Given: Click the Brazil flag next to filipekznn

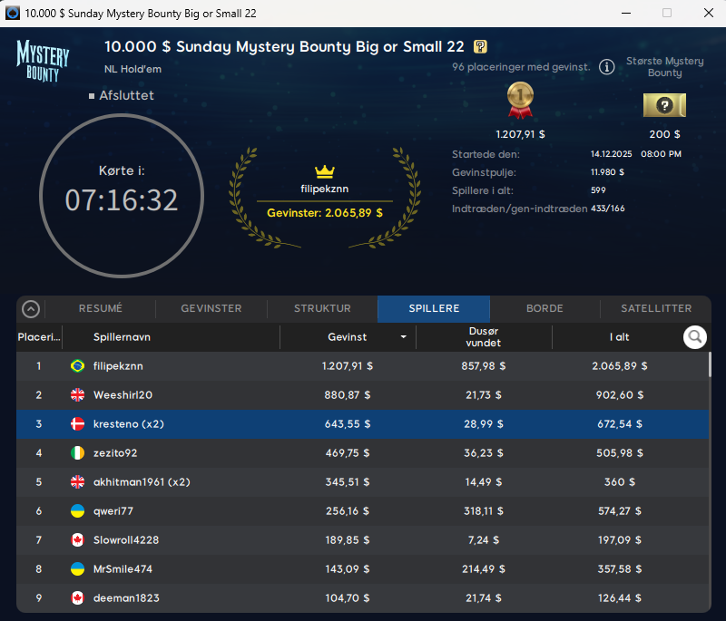Looking at the screenshot, I should click(77, 366).
